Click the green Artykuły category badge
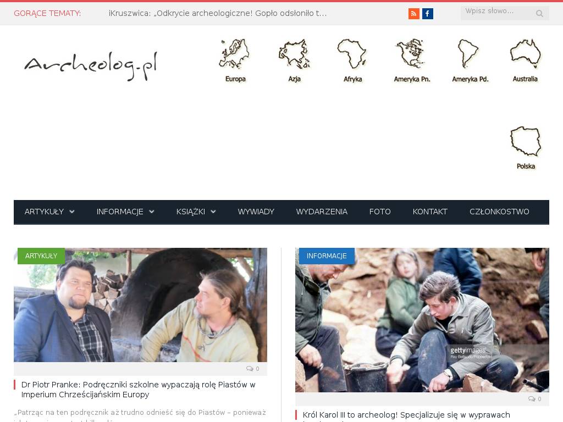 coord(41,256)
